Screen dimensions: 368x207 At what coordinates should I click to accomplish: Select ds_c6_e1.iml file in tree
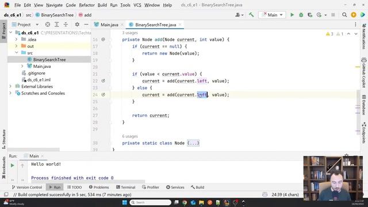[x=39, y=80]
